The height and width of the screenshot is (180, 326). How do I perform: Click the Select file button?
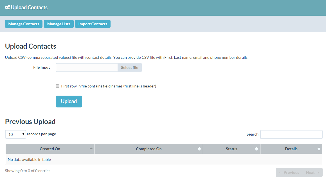click(x=130, y=67)
